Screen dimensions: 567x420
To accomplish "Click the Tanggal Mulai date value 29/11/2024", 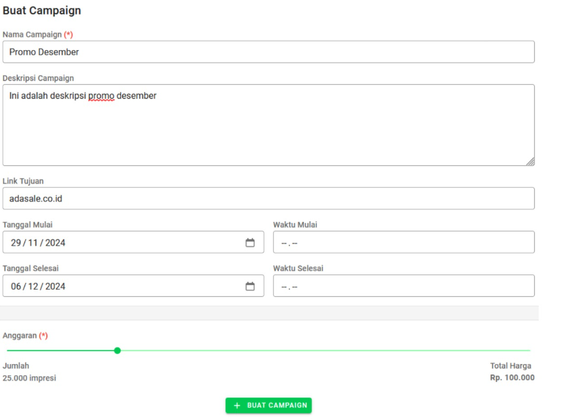I will tap(38, 243).
